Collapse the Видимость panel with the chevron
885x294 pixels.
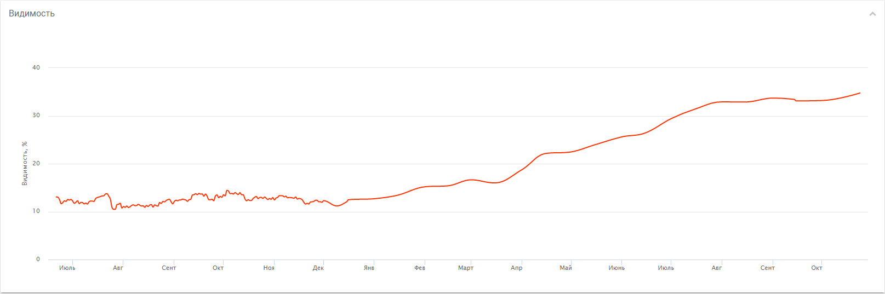point(872,14)
